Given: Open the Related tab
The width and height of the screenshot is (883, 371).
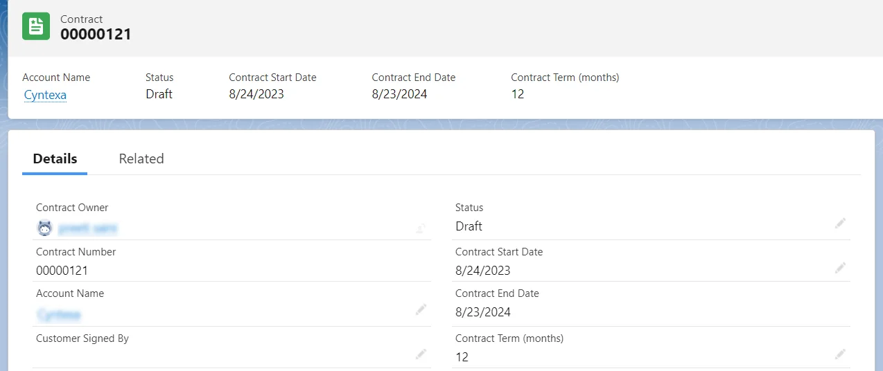Looking at the screenshot, I should [141, 159].
